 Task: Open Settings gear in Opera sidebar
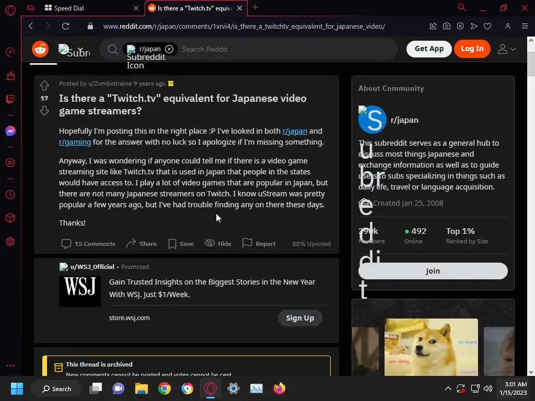10,241
